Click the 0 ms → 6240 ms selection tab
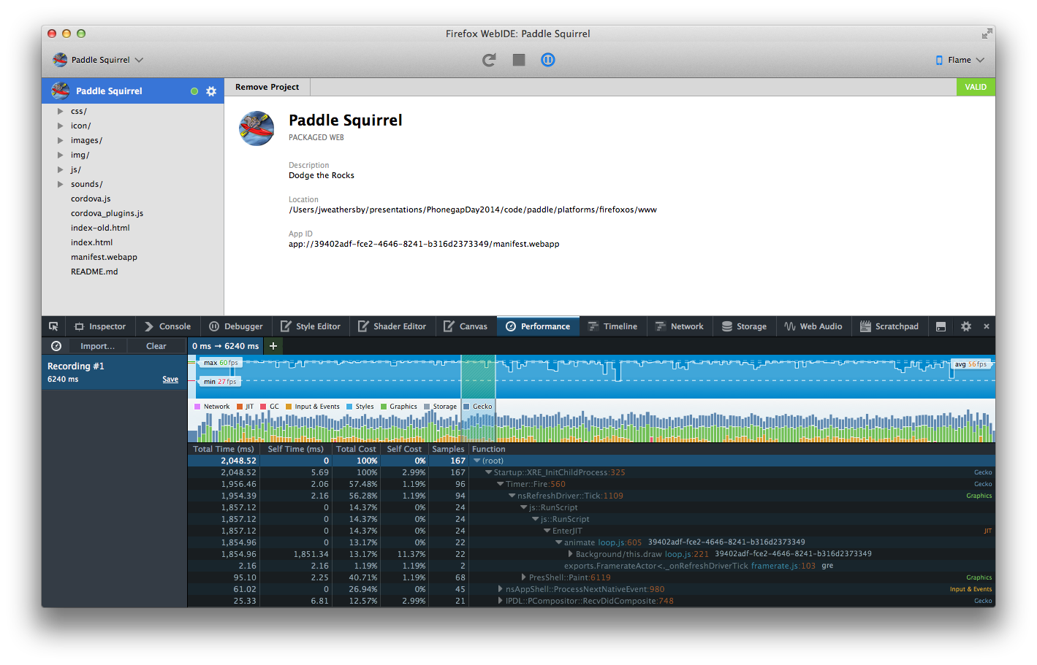This screenshot has width=1037, height=665. click(x=225, y=346)
